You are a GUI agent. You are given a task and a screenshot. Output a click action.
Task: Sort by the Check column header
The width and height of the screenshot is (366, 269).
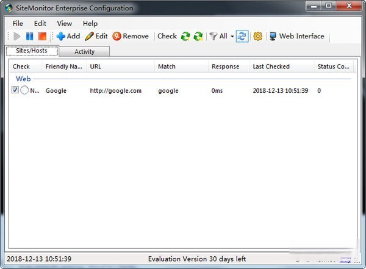coord(26,66)
